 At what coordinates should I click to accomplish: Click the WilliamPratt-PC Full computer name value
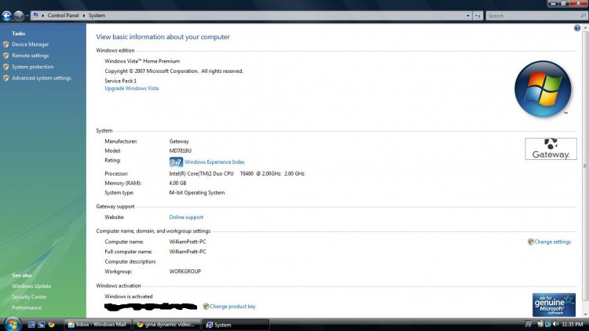coord(188,252)
